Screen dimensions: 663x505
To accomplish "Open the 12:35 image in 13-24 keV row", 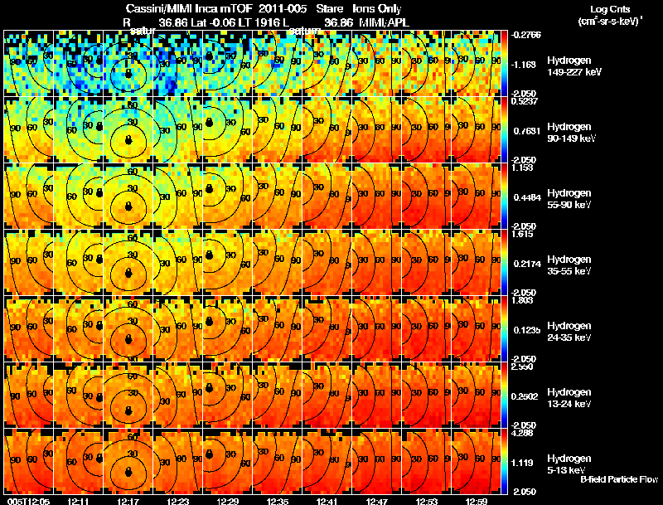I will click(x=278, y=396).
